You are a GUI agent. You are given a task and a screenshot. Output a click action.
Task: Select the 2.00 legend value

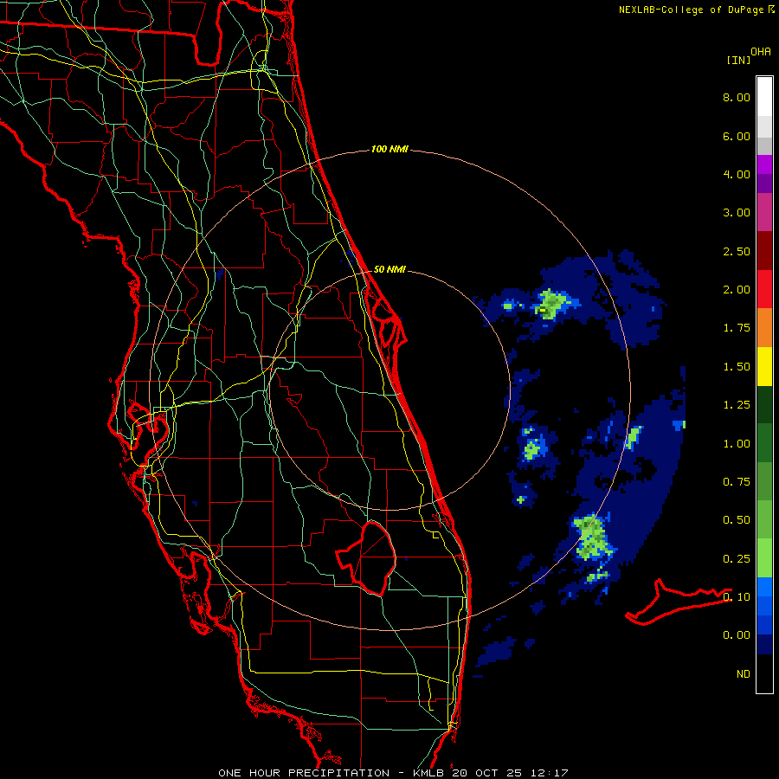737,290
